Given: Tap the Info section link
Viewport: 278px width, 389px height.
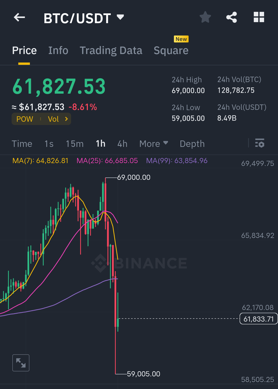Looking at the screenshot, I should coord(58,50).
